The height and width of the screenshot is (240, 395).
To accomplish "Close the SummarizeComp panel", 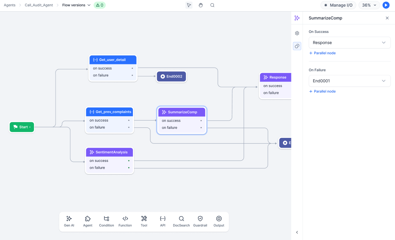I will [387, 18].
